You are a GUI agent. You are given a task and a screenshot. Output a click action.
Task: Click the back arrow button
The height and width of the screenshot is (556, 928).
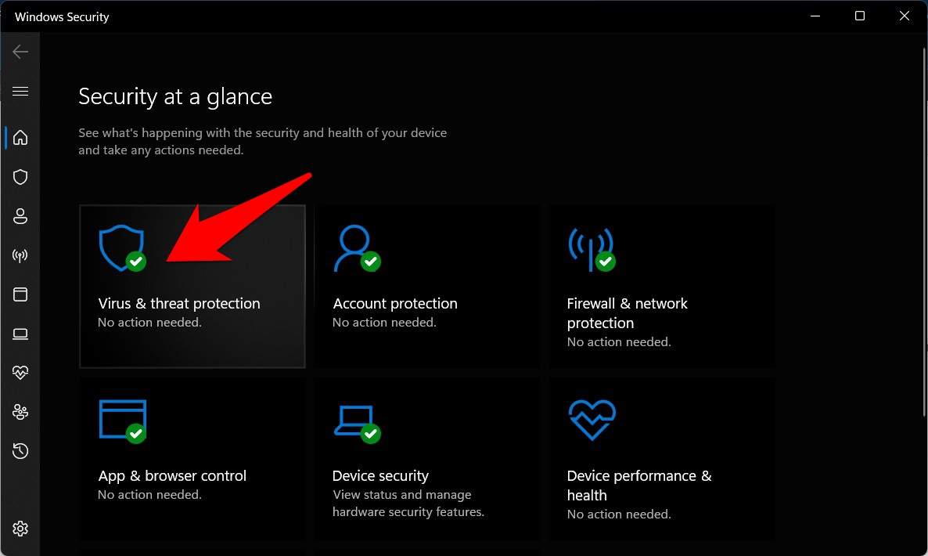(20, 52)
